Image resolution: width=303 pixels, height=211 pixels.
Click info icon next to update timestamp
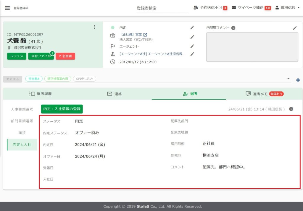291,109
